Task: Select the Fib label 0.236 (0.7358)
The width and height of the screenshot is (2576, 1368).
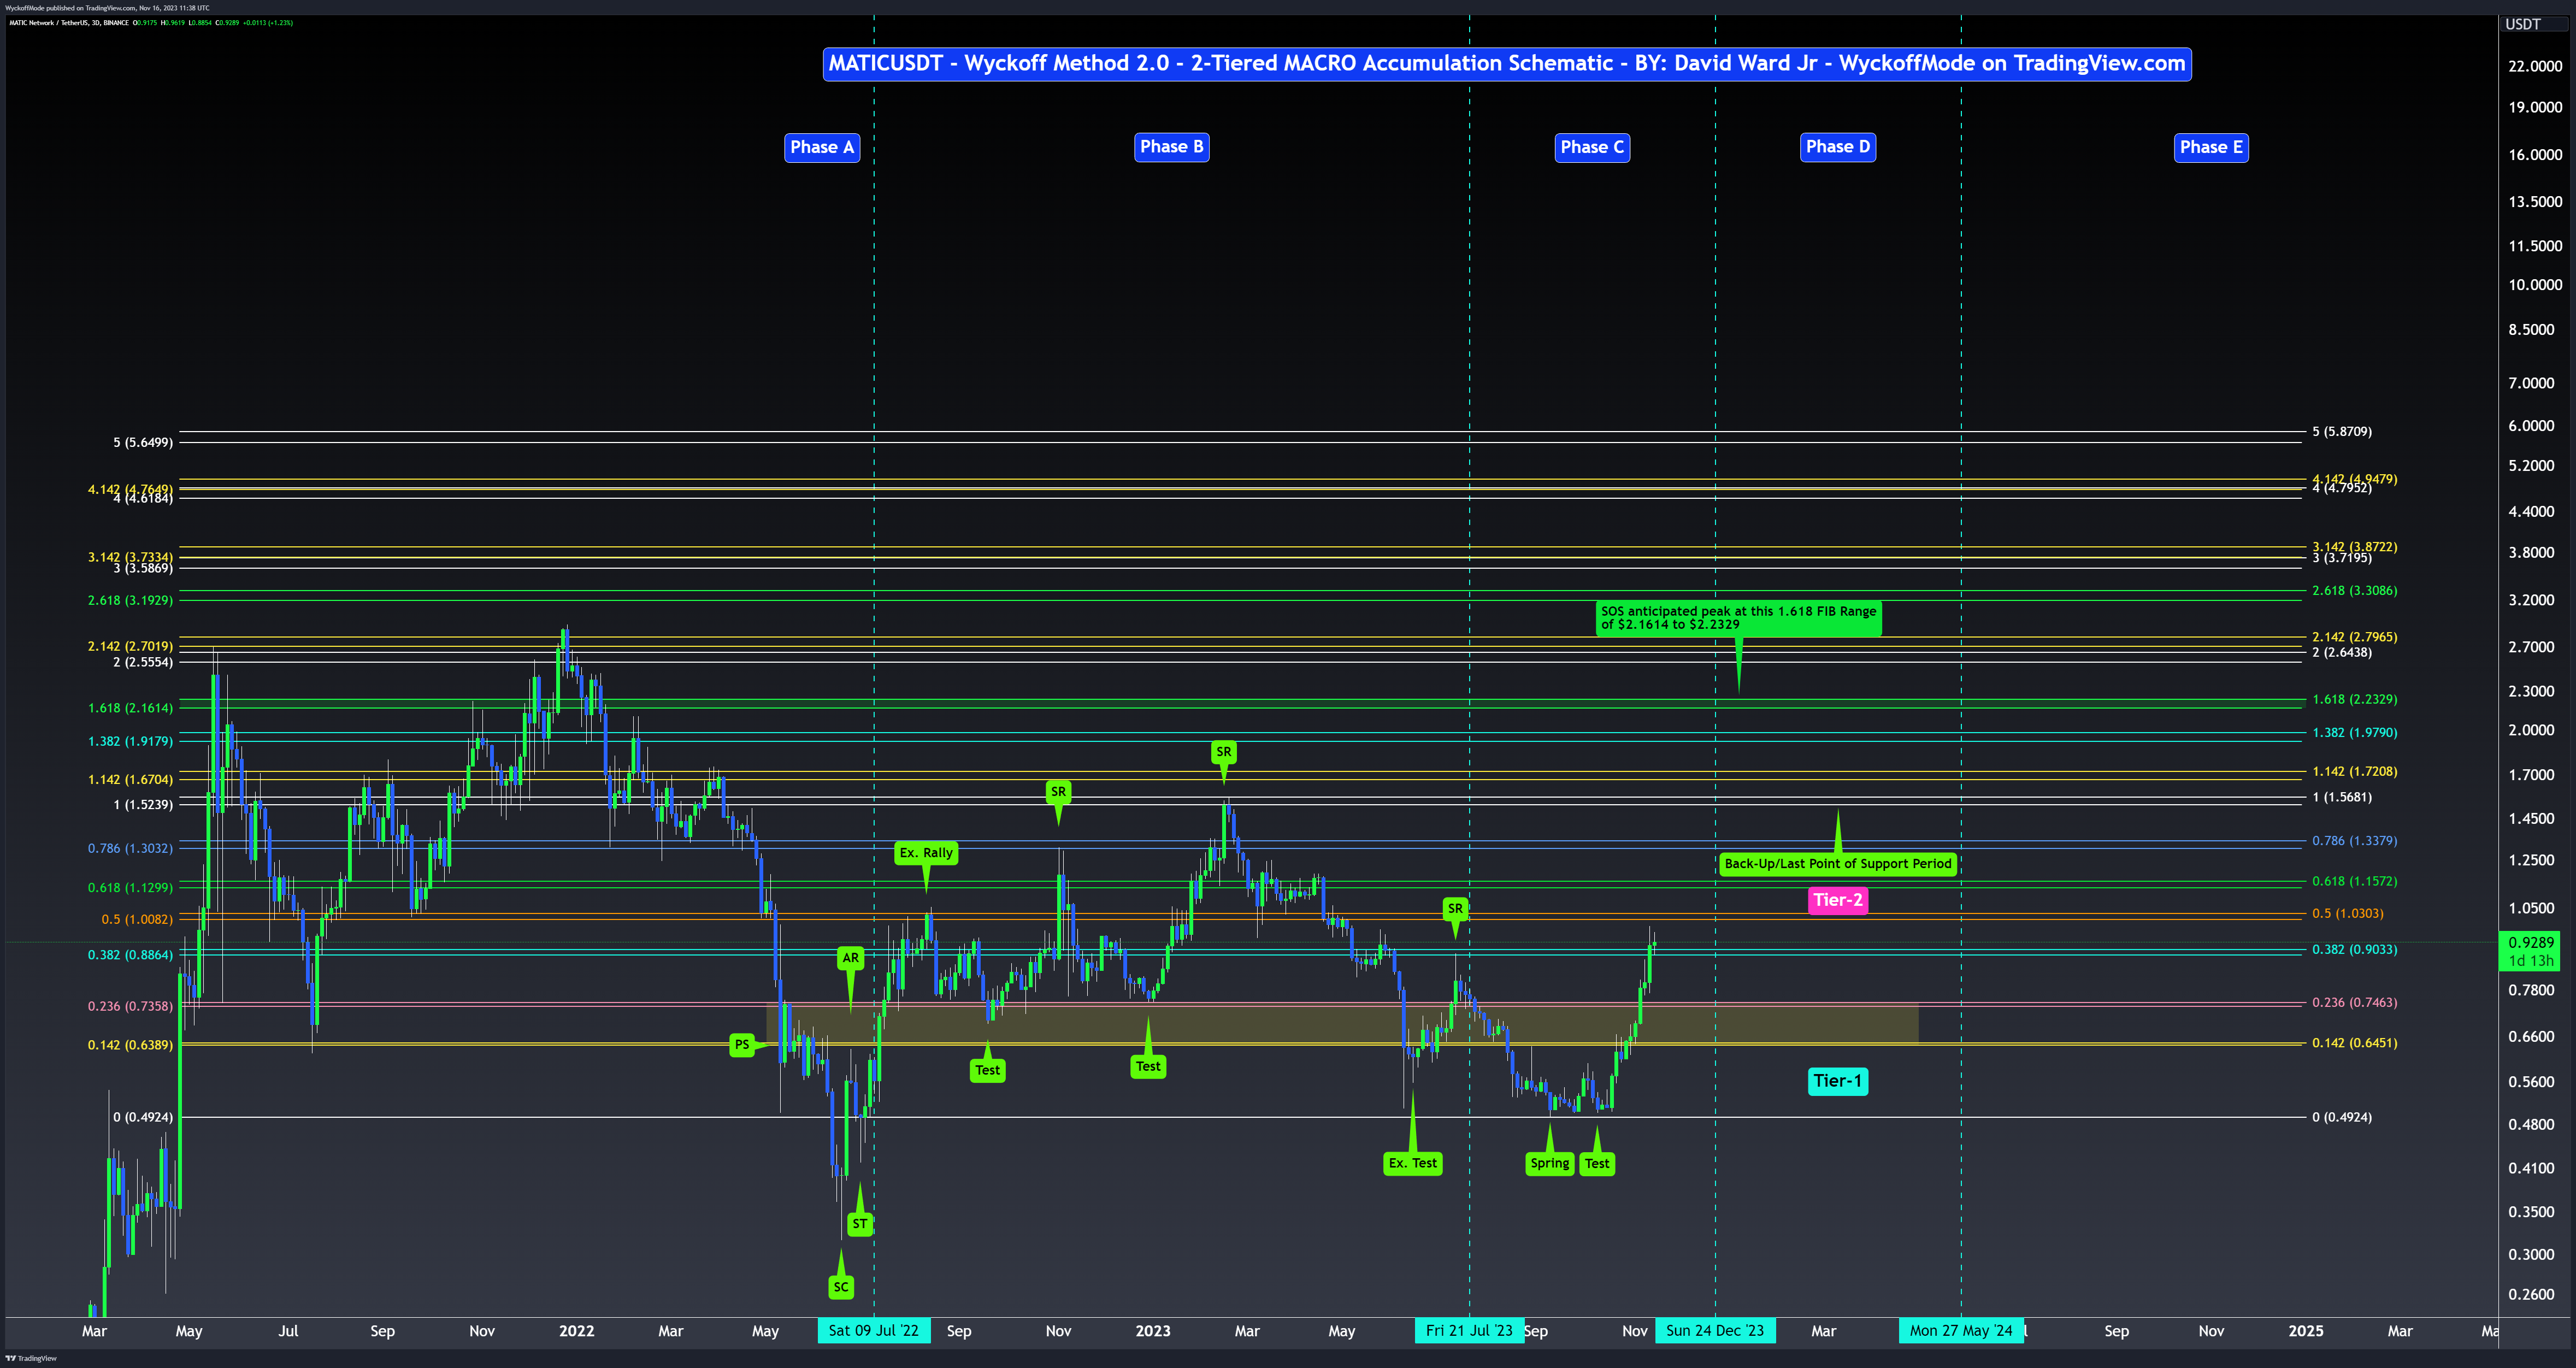Action: tap(130, 1007)
